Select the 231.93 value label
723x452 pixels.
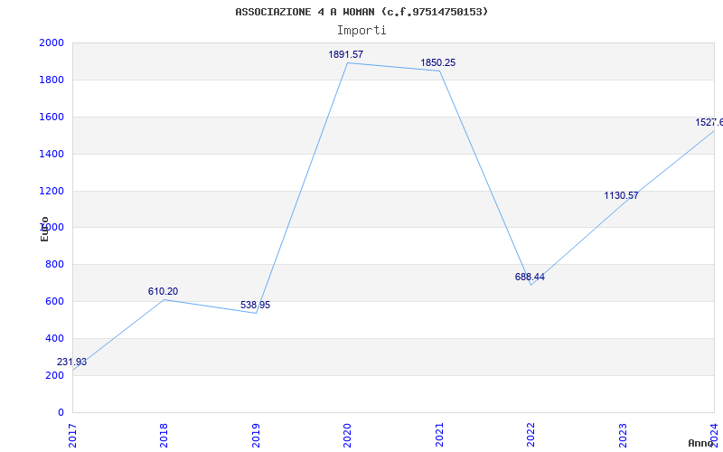coord(71,363)
